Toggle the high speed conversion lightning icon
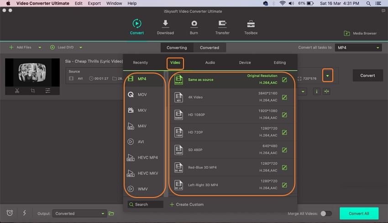This screenshot has width=388, height=223. [24, 213]
